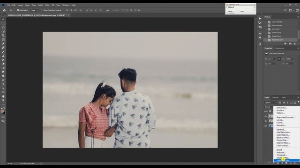Open the Search icon at top right

tap(285, 10)
